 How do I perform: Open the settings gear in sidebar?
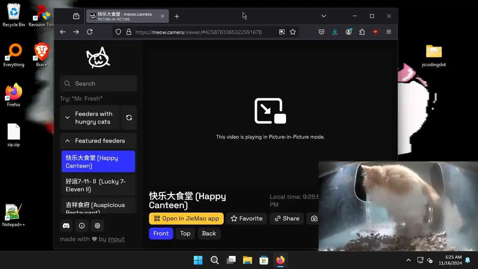[97, 226]
